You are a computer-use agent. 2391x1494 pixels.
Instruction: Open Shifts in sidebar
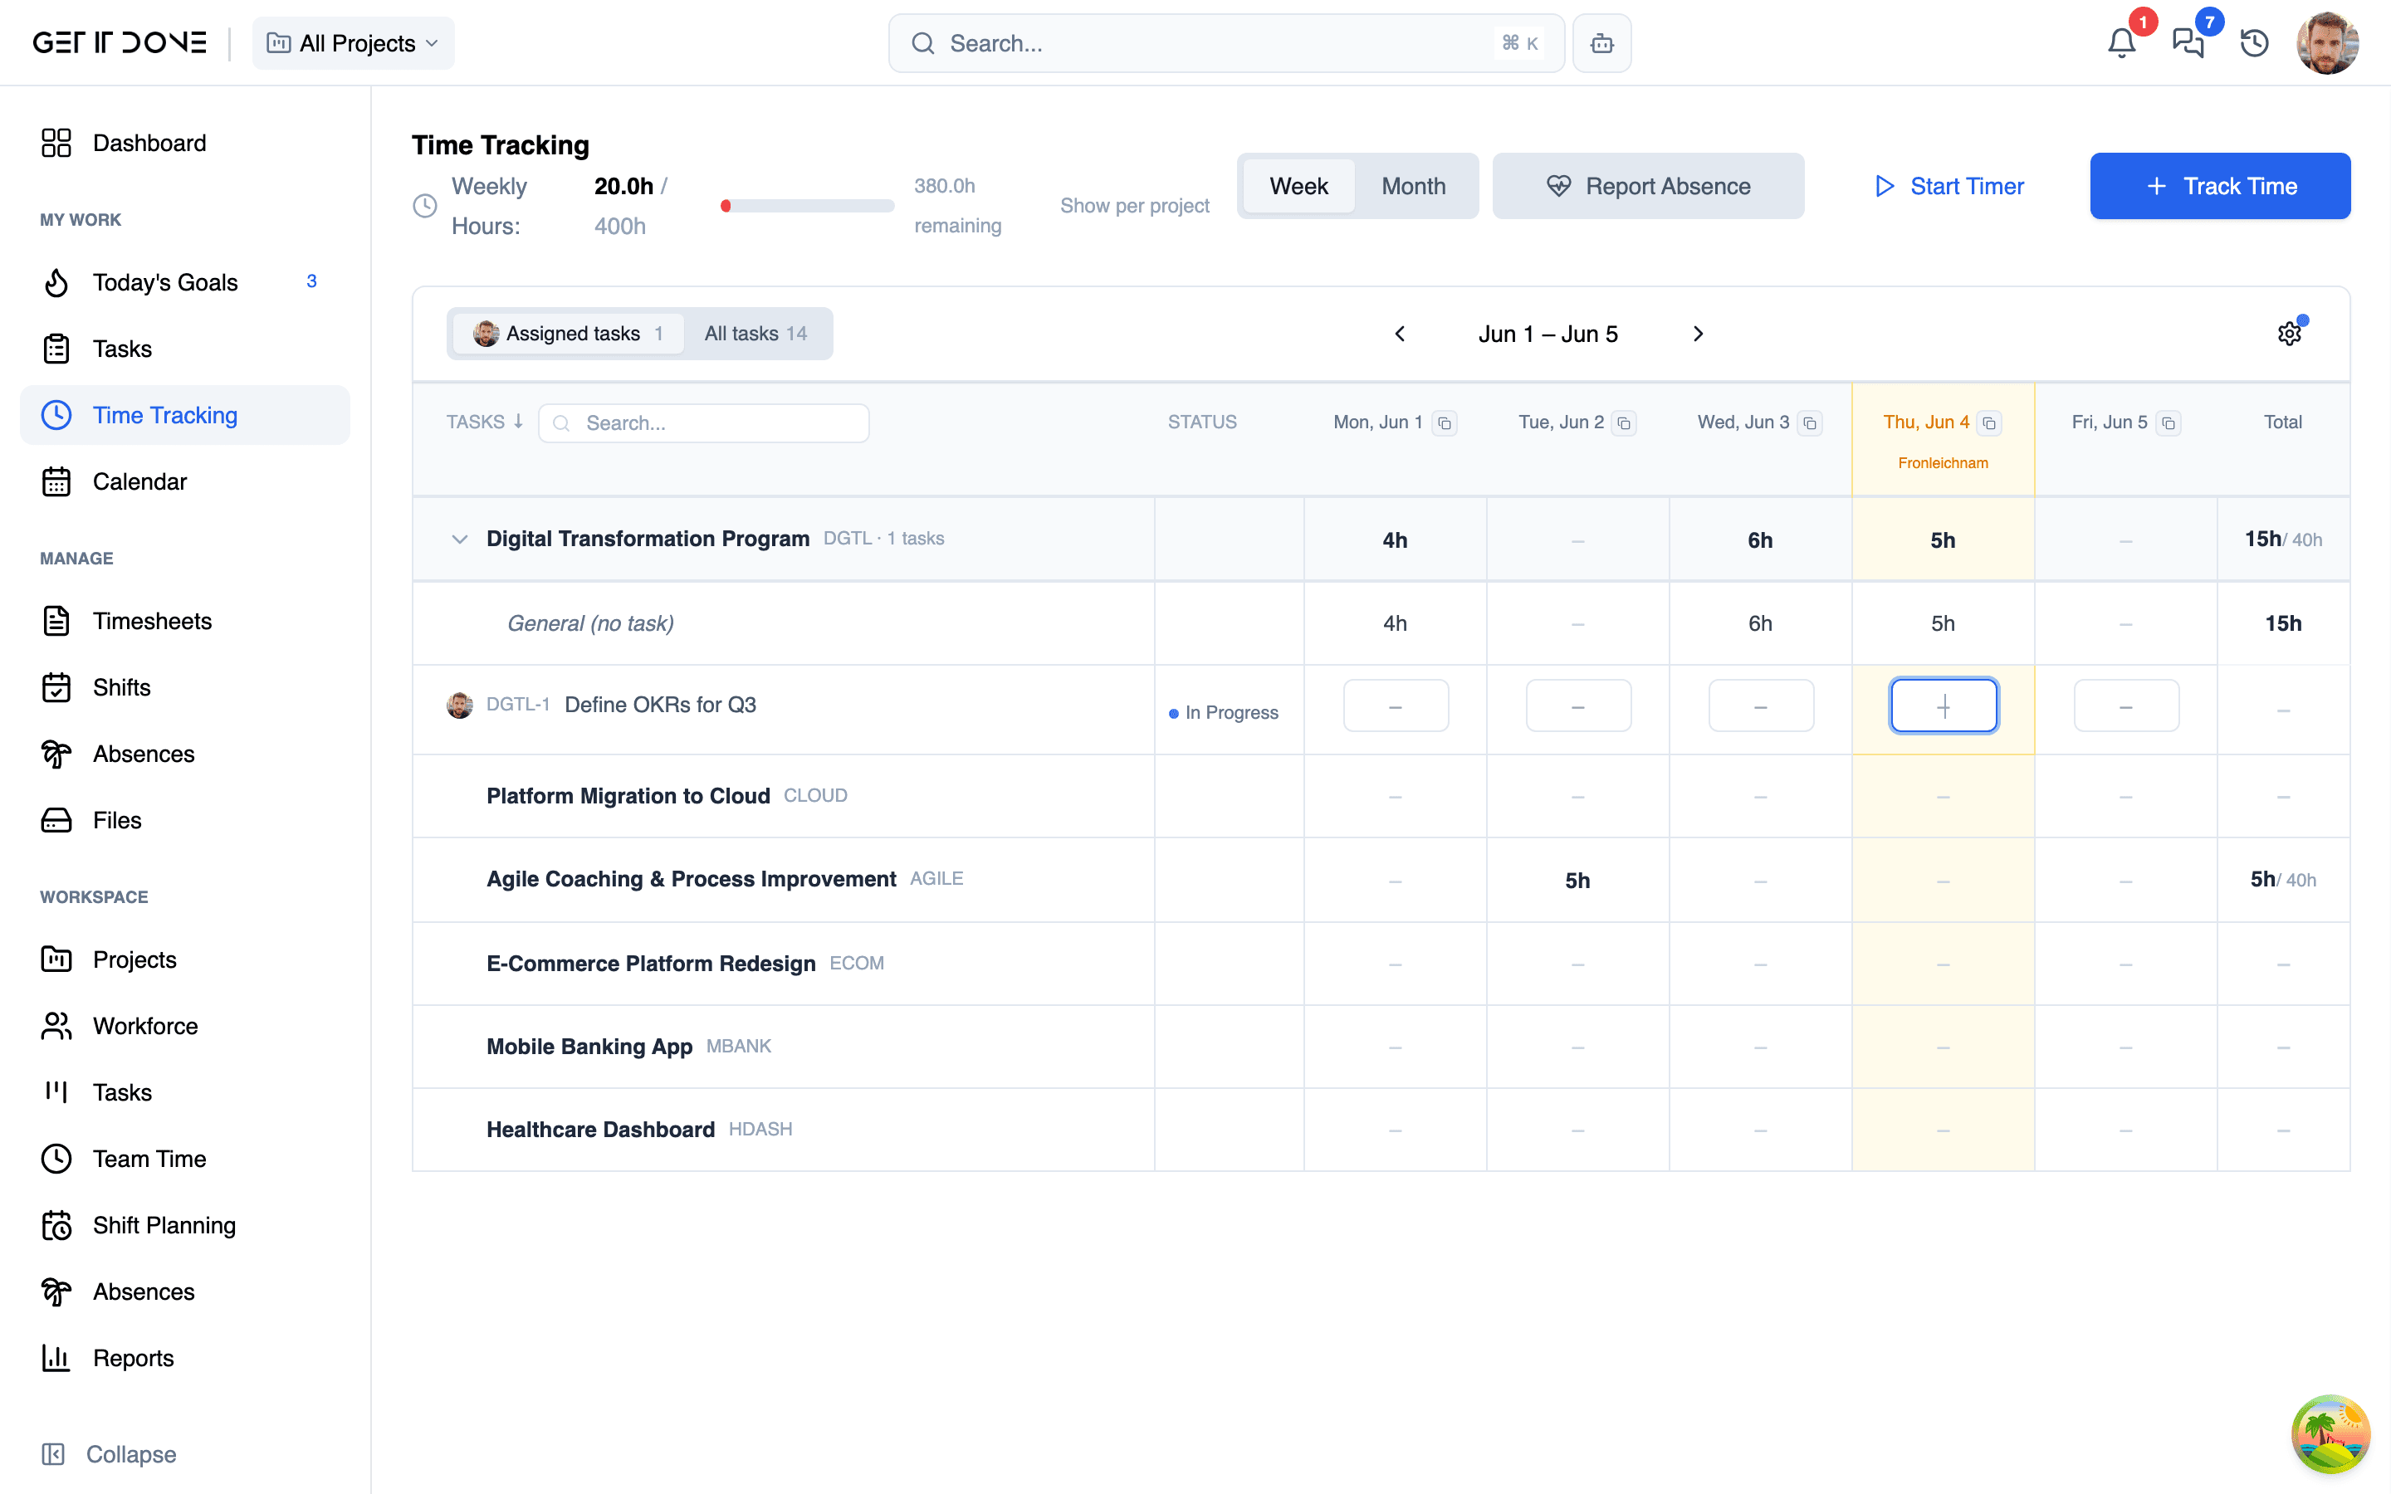(185, 688)
